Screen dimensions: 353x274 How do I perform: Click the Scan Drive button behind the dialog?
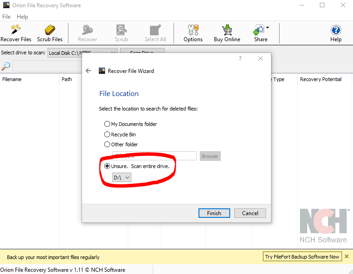pyautogui.click(x=142, y=51)
